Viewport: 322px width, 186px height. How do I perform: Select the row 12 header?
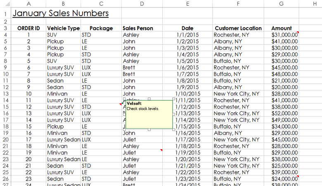click(x=5, y=88)
